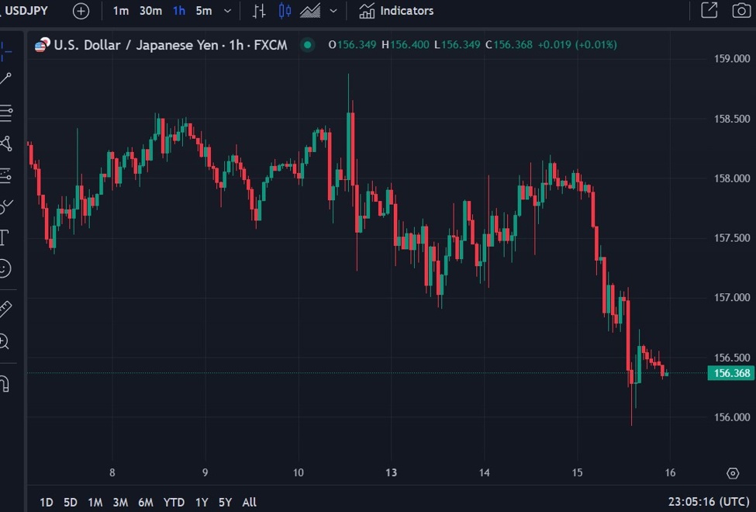Open the Fibonacci retracement tool
This screenshot has height=512, width=756.
[x=5, y=113]
